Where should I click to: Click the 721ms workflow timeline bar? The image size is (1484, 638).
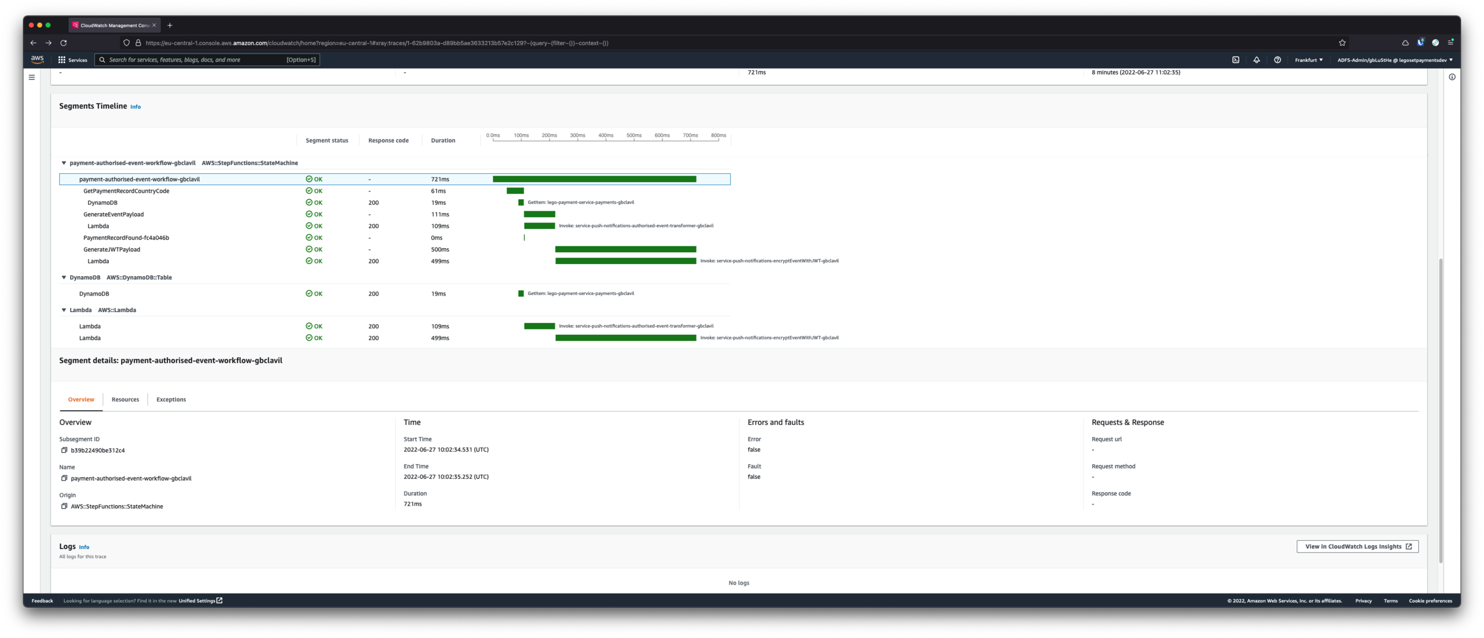click(x=594, y=179)
